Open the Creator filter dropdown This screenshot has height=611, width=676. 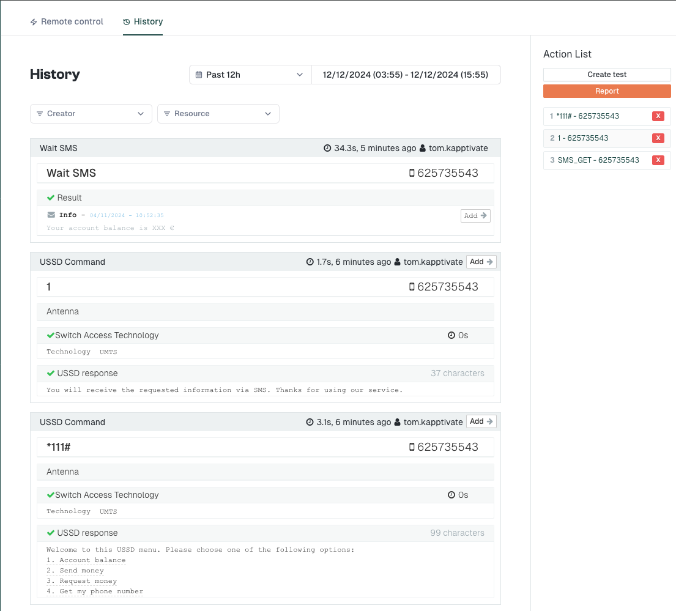point(91,114)
